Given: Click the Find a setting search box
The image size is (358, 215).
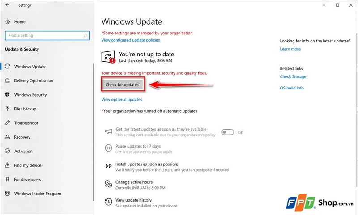Looking at the screenshot, I should click(47, 35).
